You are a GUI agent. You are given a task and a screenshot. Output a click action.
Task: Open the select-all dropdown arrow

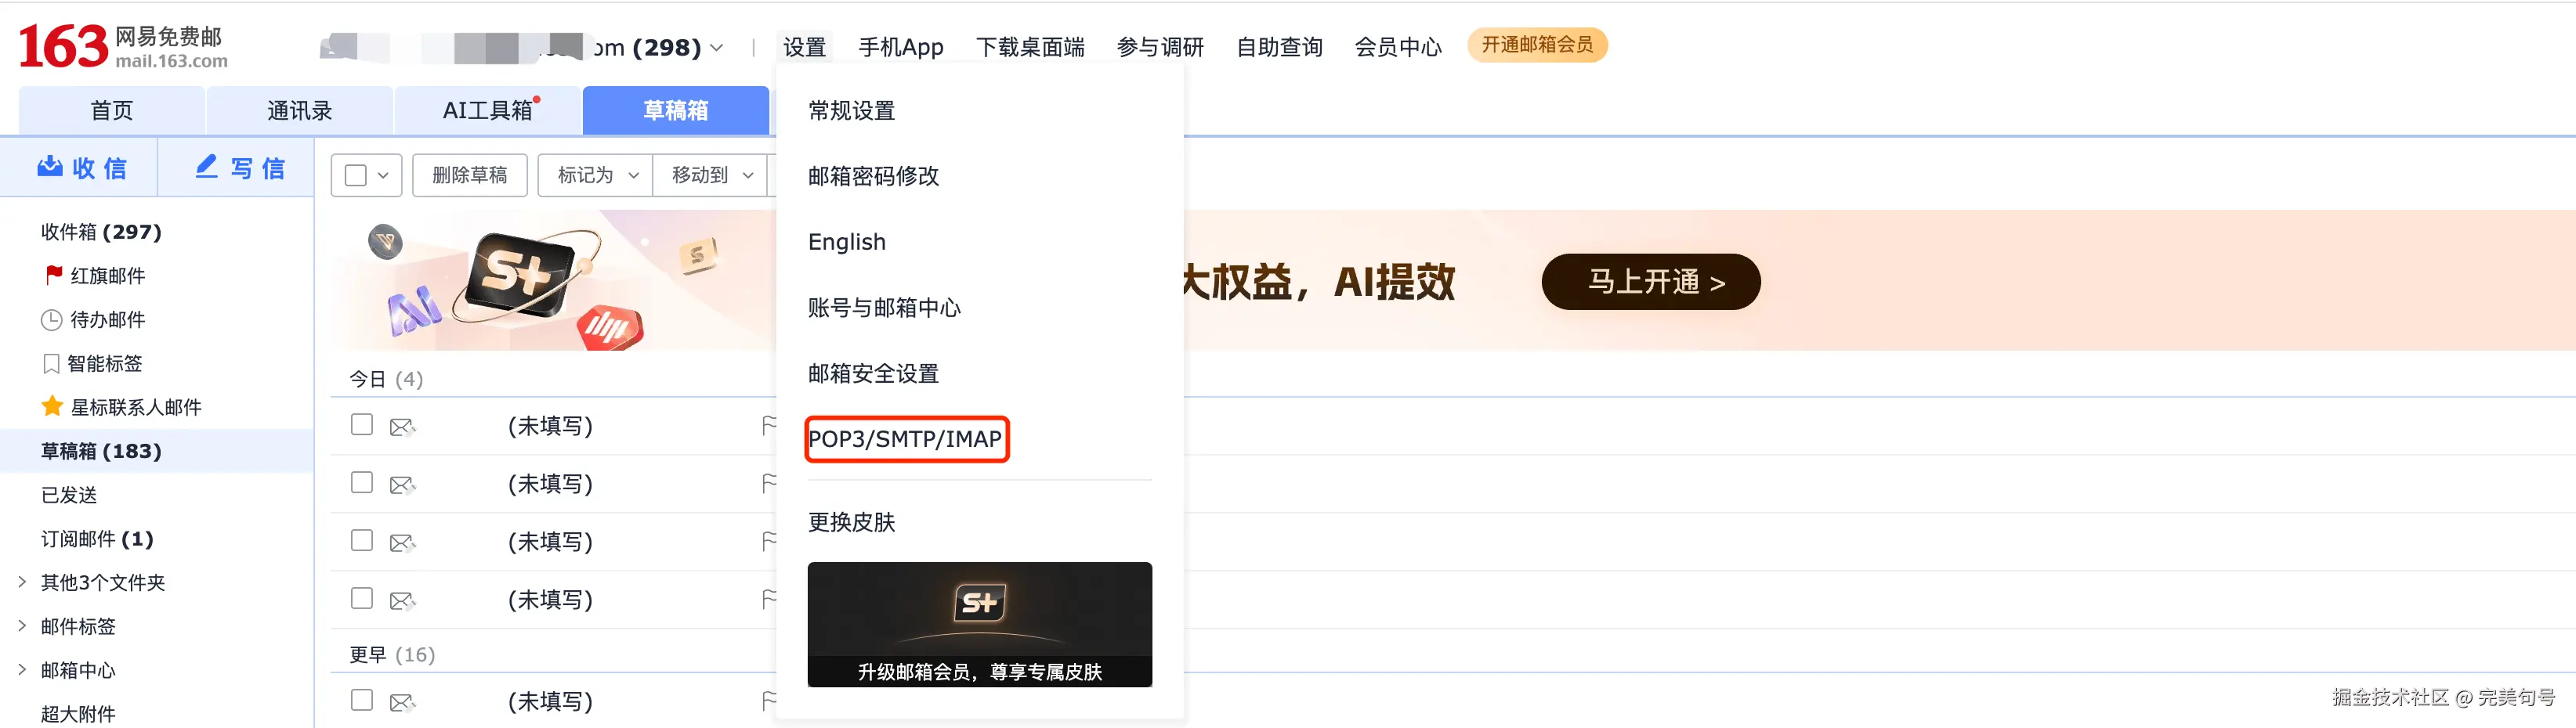click(x=383, y=176)
